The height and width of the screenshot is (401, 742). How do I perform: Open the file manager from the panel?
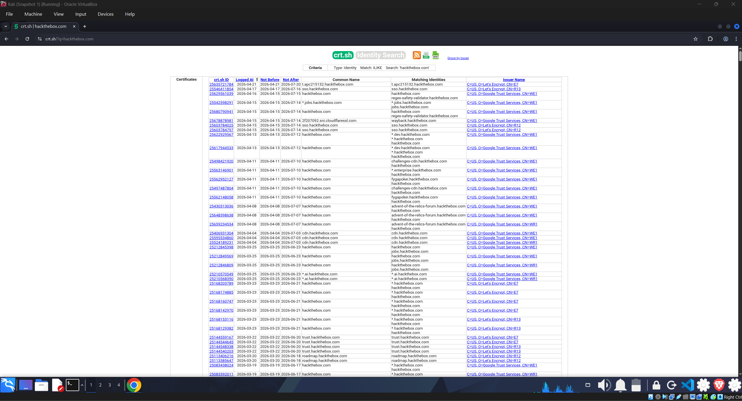click(41, 385)
